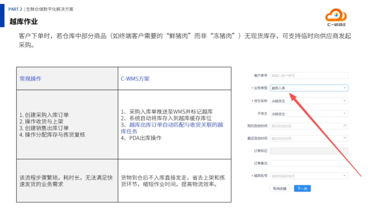Click the PART 2 header label
The width and height of the screenshot is (377, 212).
pos(15,9)
